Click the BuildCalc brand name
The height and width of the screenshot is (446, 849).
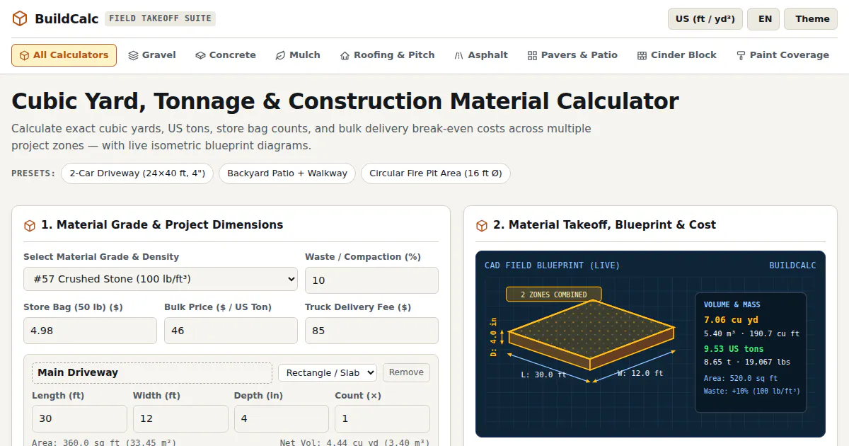pyautogui.click(x=67, y=19)
